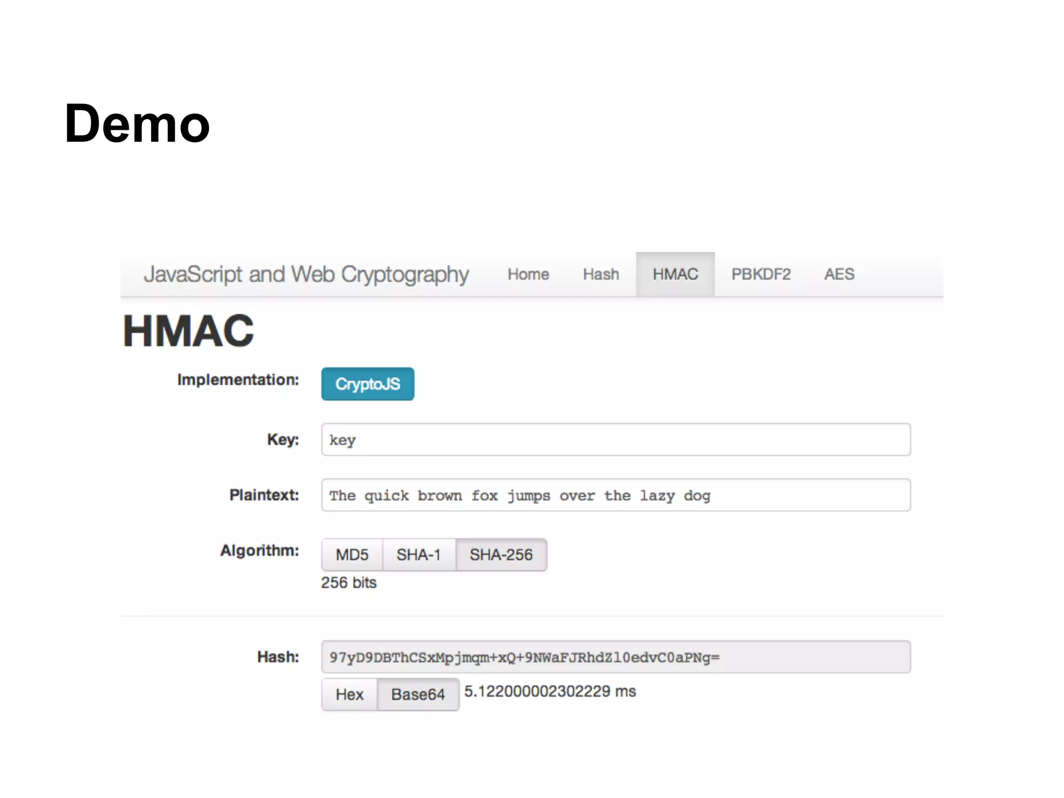Screen dimensions: 1064x798
Task: Choose the CryptoJS implementation button
Action: (x=368, y=384)
